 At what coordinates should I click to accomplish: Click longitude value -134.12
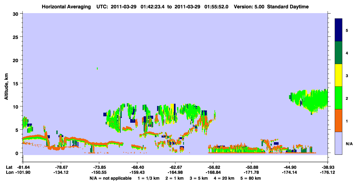(x=61, y=172)
